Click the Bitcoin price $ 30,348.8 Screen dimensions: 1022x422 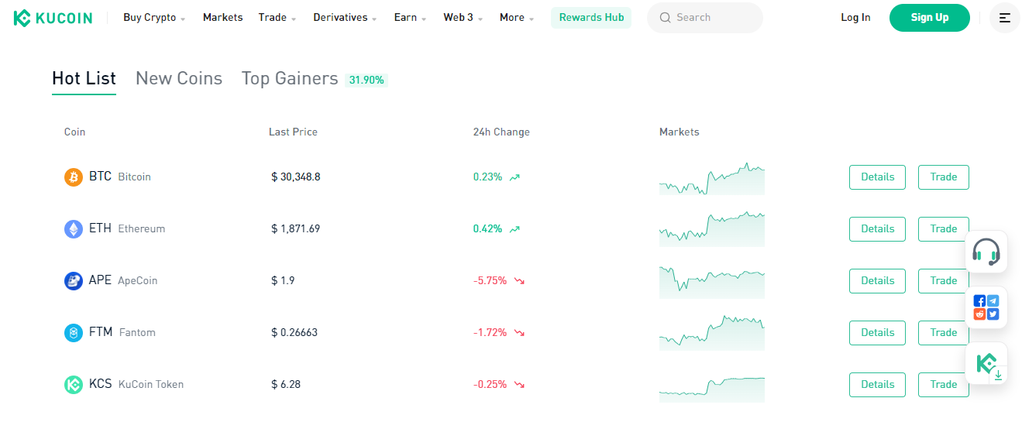296,177
